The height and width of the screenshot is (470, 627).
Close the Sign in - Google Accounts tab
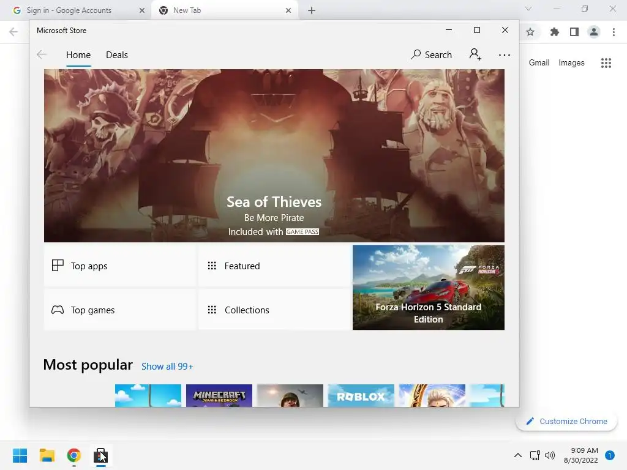pos(141,10)
